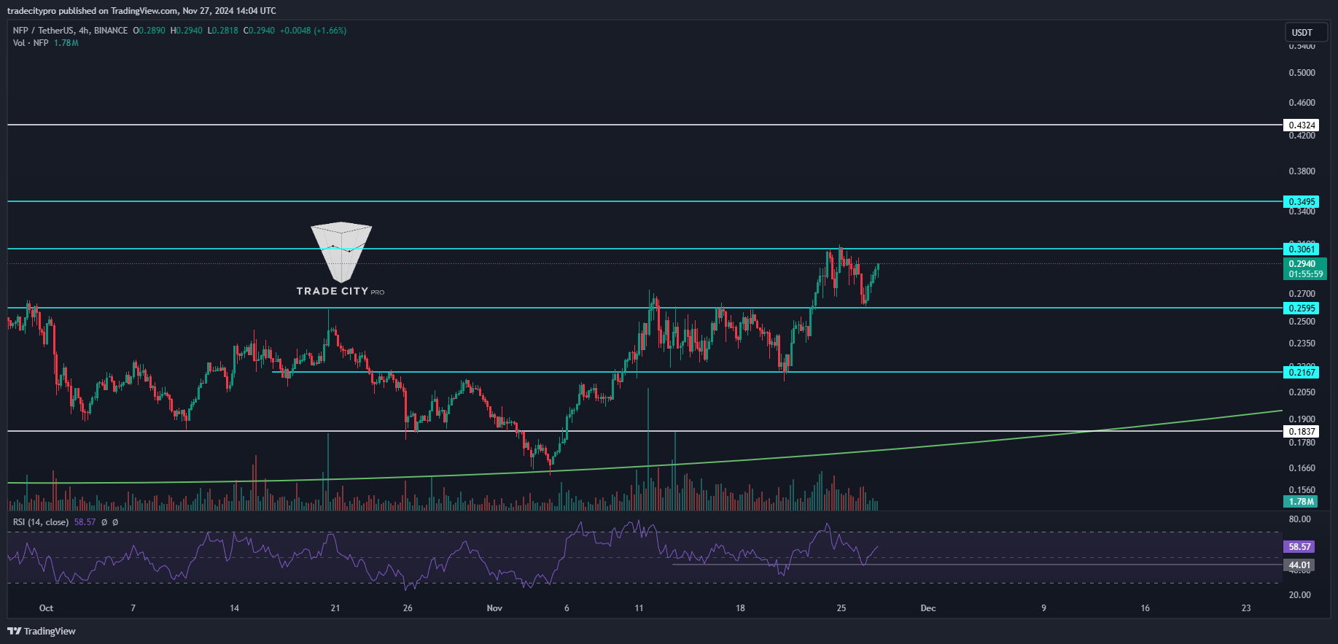
Task: Click the 0.1660 price axis value
Action: (1302, 468)
